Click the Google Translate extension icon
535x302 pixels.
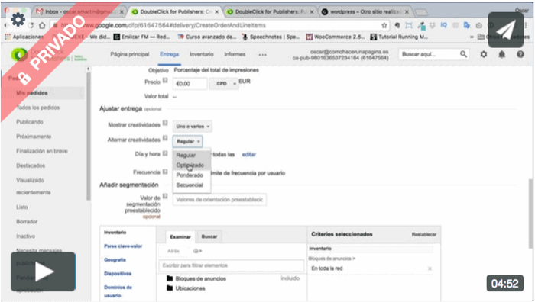(x=467, y=25)
